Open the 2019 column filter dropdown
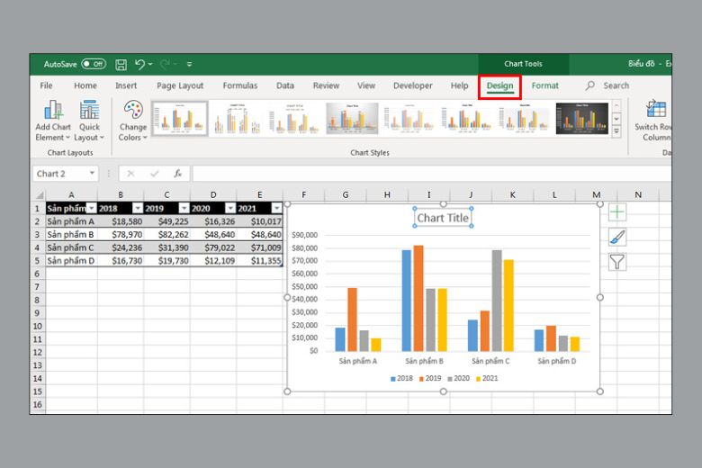Image resolution: width=702 pixels, height=468 pixels. (x=184, y=208)
